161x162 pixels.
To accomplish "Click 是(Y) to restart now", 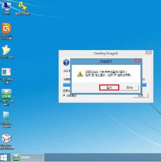I will tap(109, 87).
